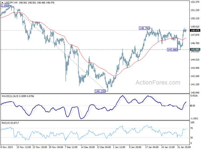Select the RSI 30 level label
The width and height of the screenshot is (201, 150).
pos(192,138)
